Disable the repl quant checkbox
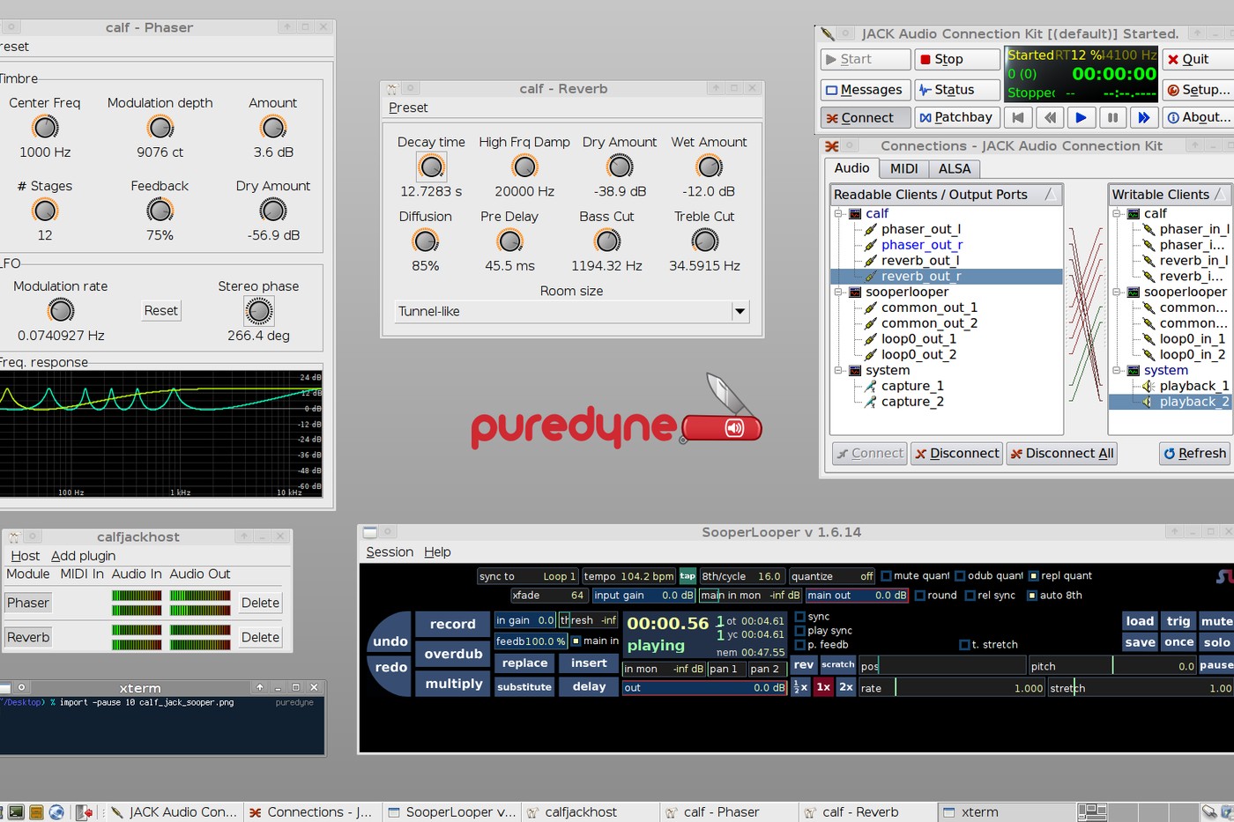Viewport: 1234px width, 822px height. coord(1033,576)
